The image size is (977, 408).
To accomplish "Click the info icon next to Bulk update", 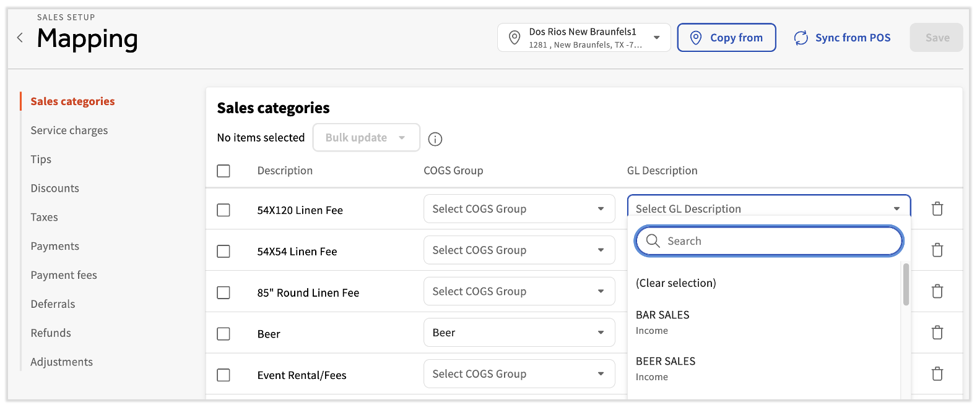I will coord(435,139).
